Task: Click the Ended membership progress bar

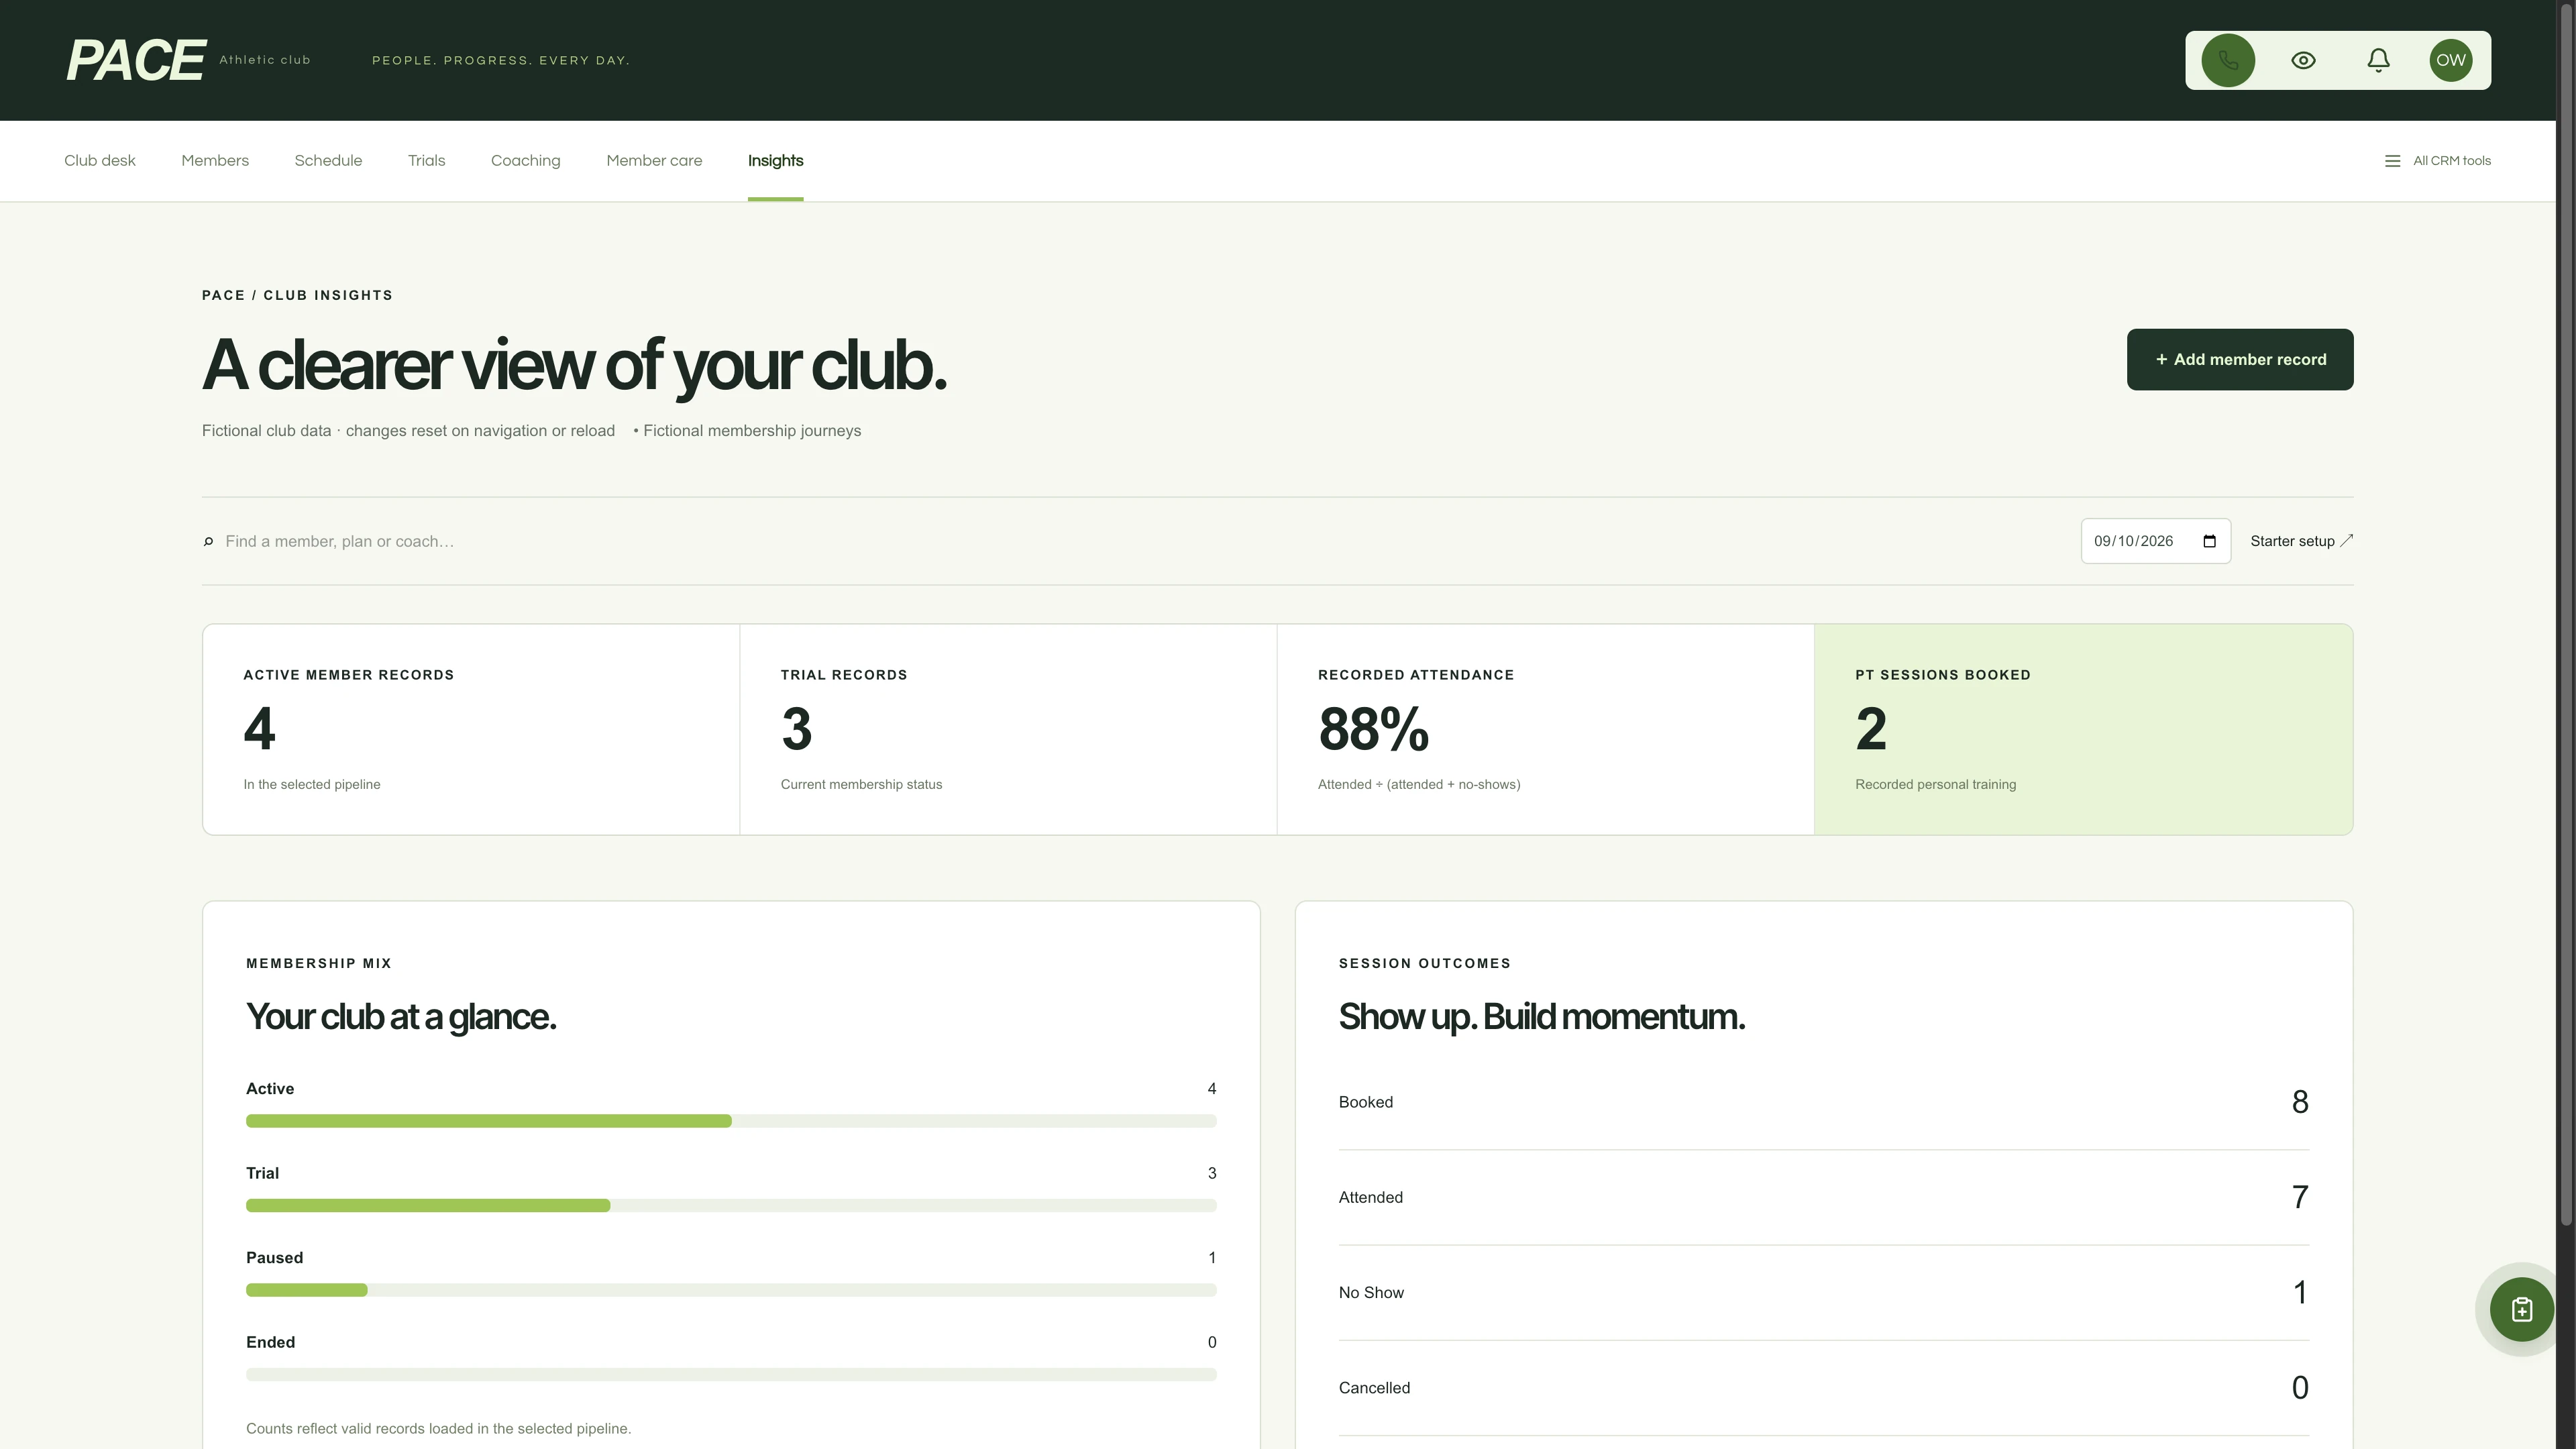Action: pos(731,1375)
